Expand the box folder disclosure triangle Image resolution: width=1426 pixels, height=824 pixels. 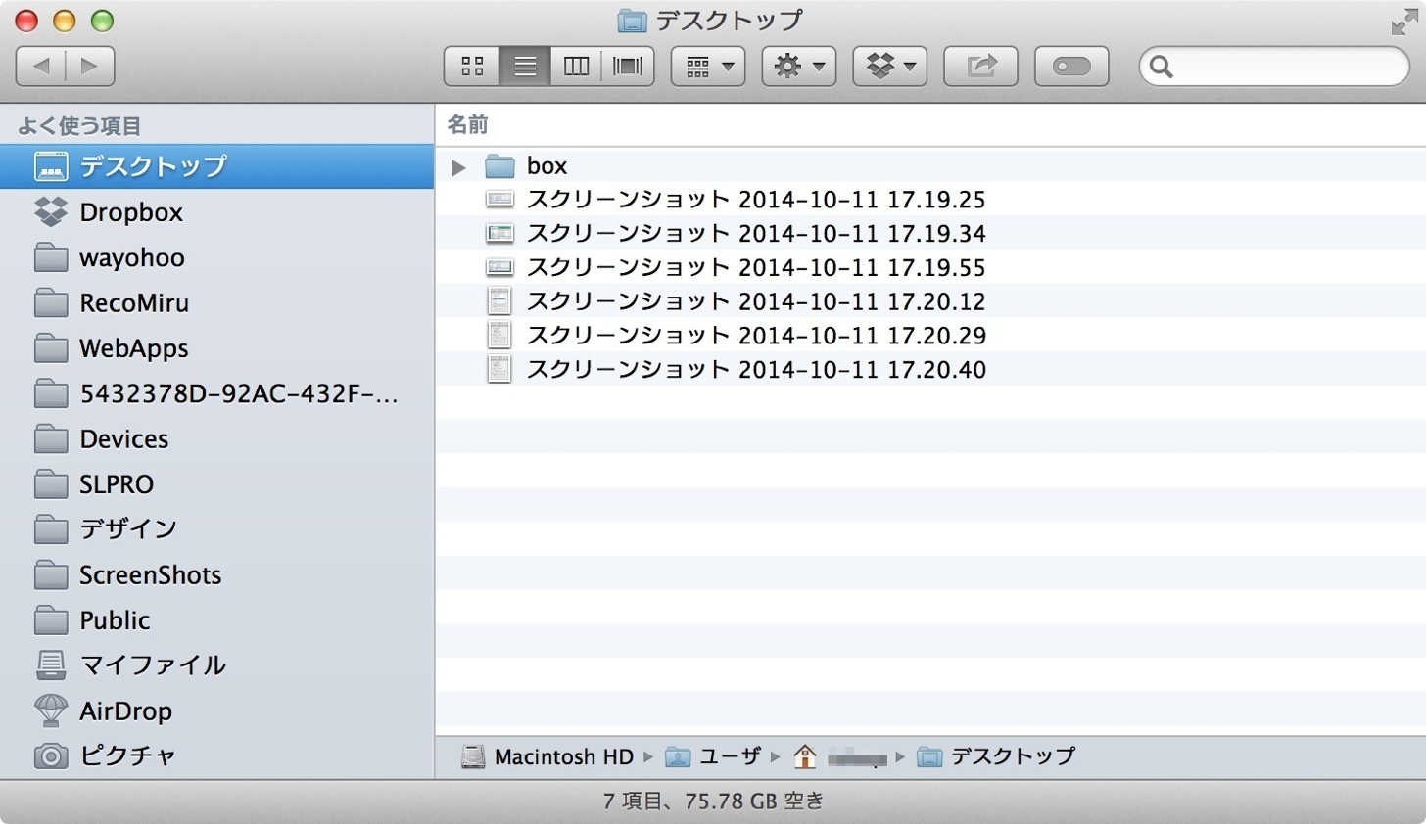tap(457, 167)
